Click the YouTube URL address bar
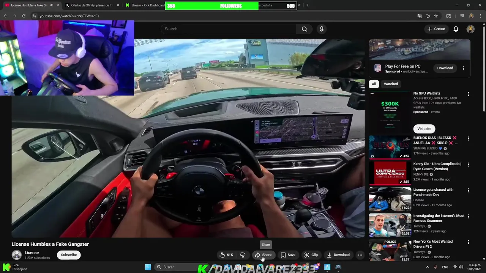Viewport: 486px width, 273px height. 224,16
